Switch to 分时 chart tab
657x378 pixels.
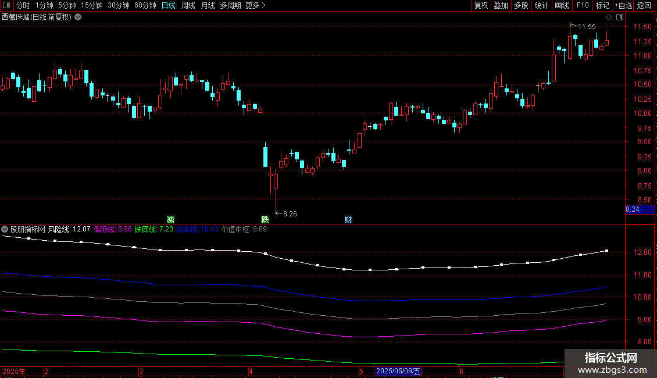tap(23, 5)
